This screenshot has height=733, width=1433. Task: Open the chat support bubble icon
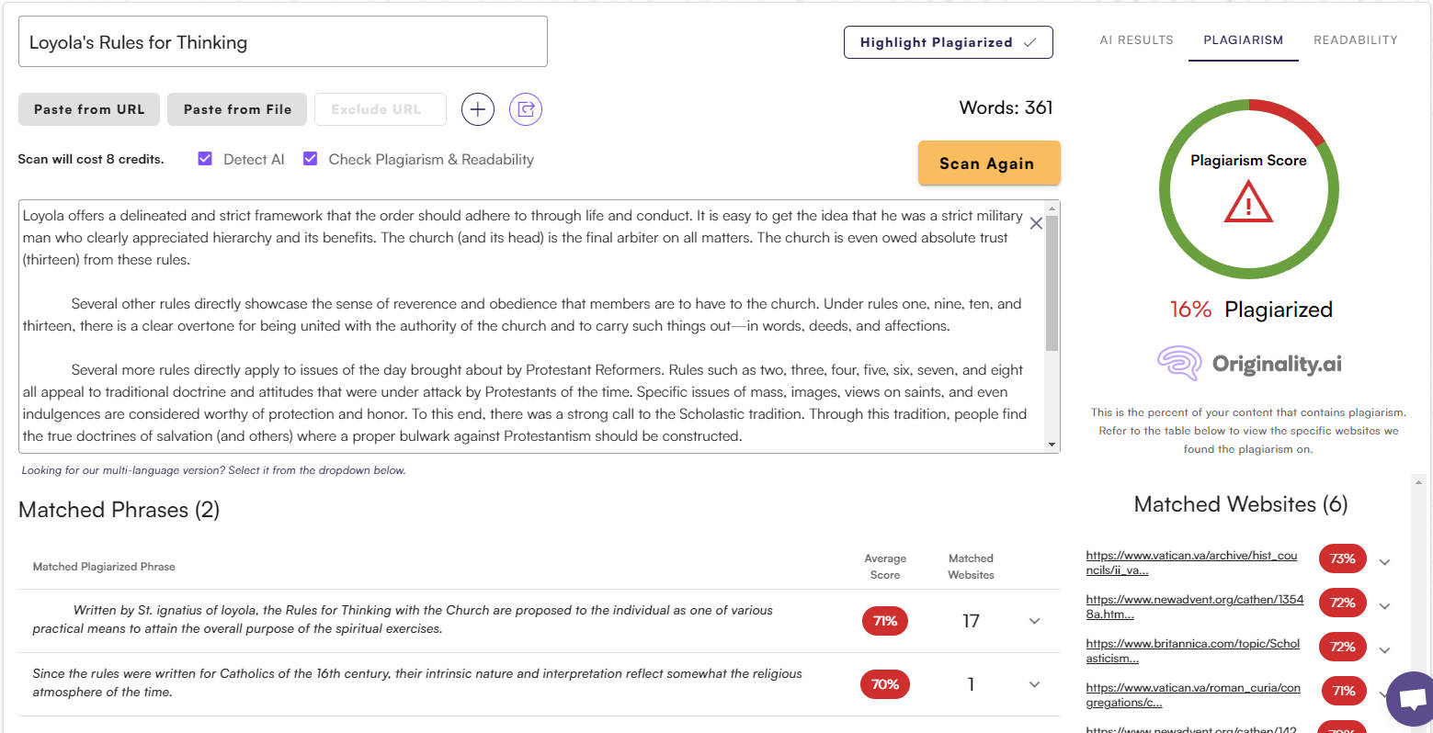click(1411, 699)
